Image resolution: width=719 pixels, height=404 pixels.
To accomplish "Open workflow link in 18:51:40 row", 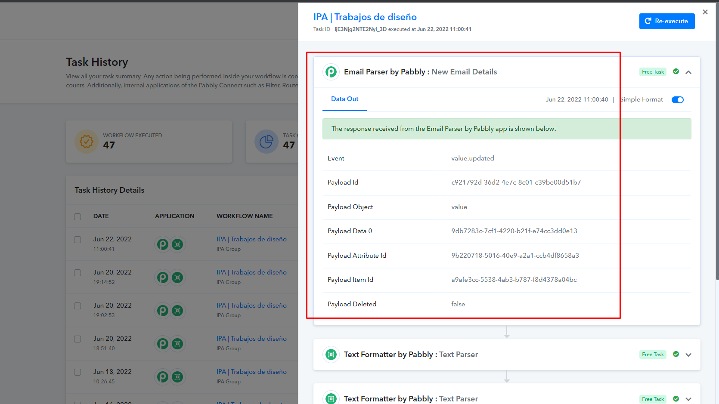I will pyautogui.click(x=251, y=339).
